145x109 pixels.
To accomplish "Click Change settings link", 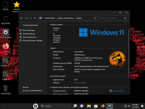I will (x=118, y=91).
